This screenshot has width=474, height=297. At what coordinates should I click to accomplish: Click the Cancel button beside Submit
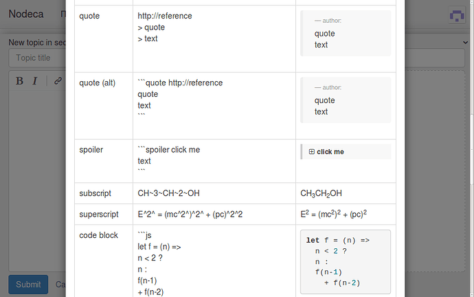point(60,284)
